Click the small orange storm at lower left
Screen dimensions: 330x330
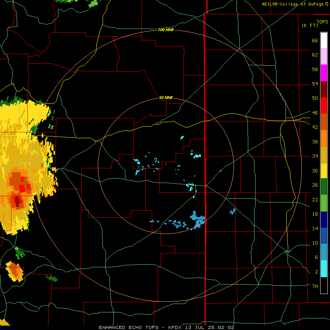[15, 271]
